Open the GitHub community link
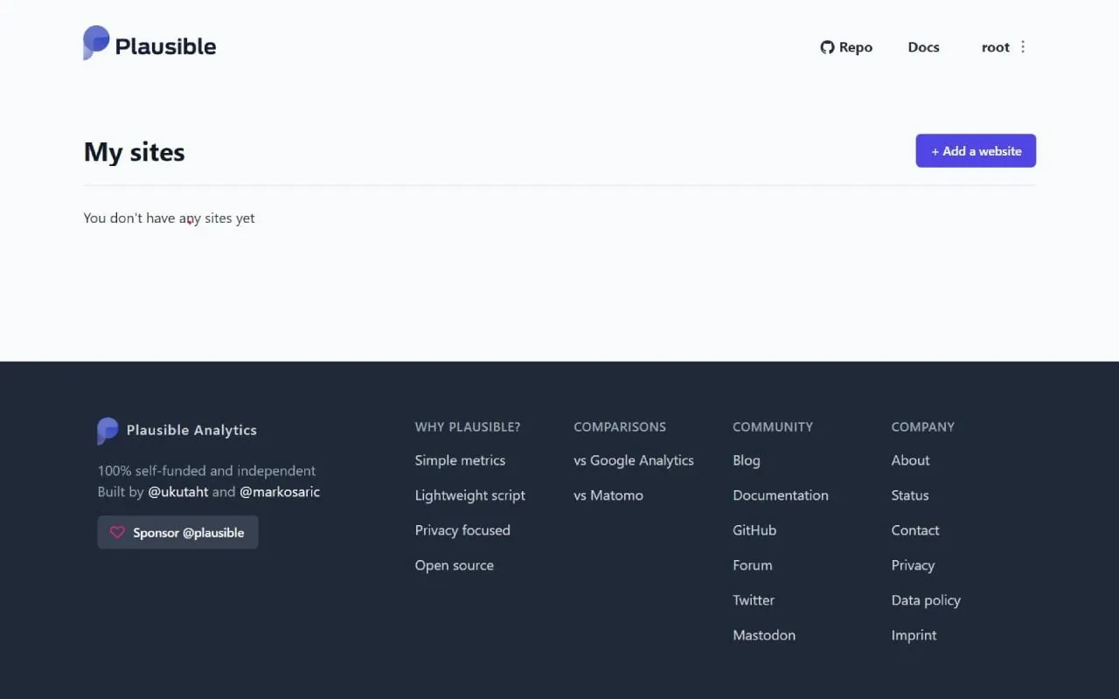The width and height of the screenshot is (1119, 699). (754, 530)
